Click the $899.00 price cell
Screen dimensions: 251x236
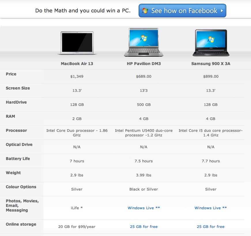coord(211,77)
